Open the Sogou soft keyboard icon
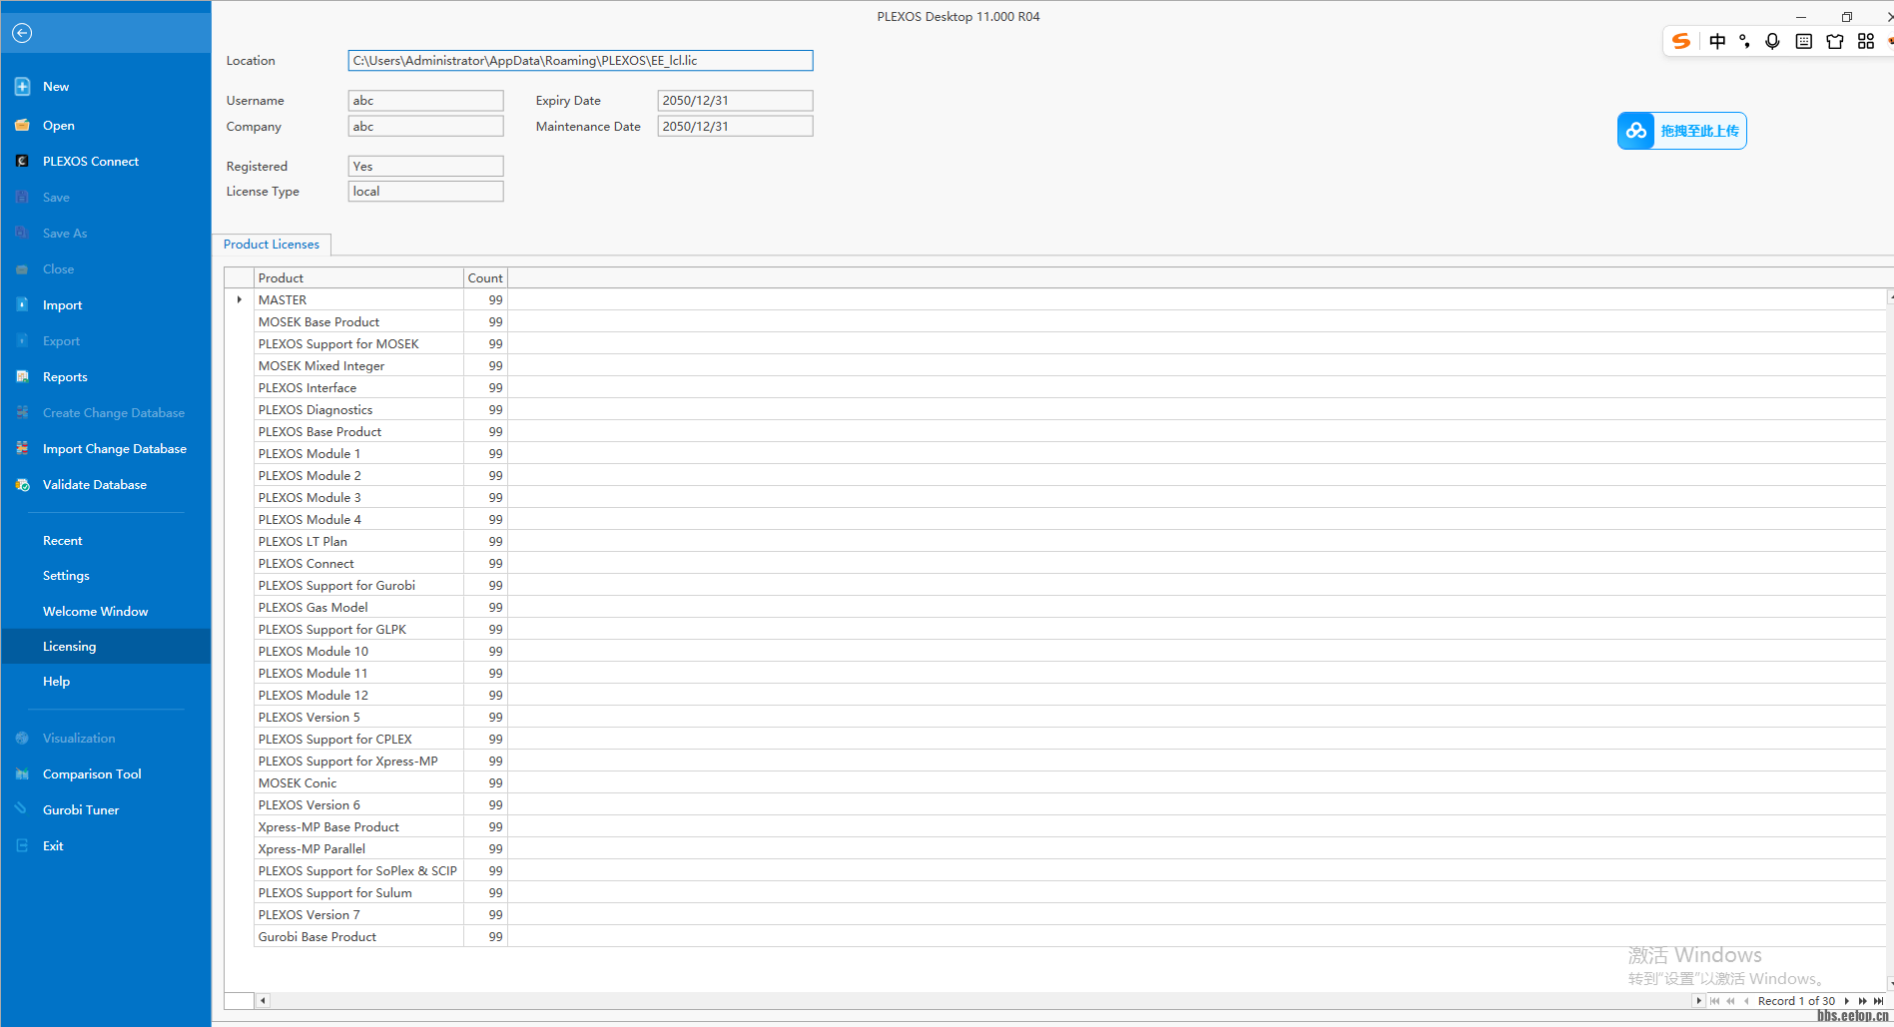Viewport: 1894px width, 1027px height. (1803, 41)
